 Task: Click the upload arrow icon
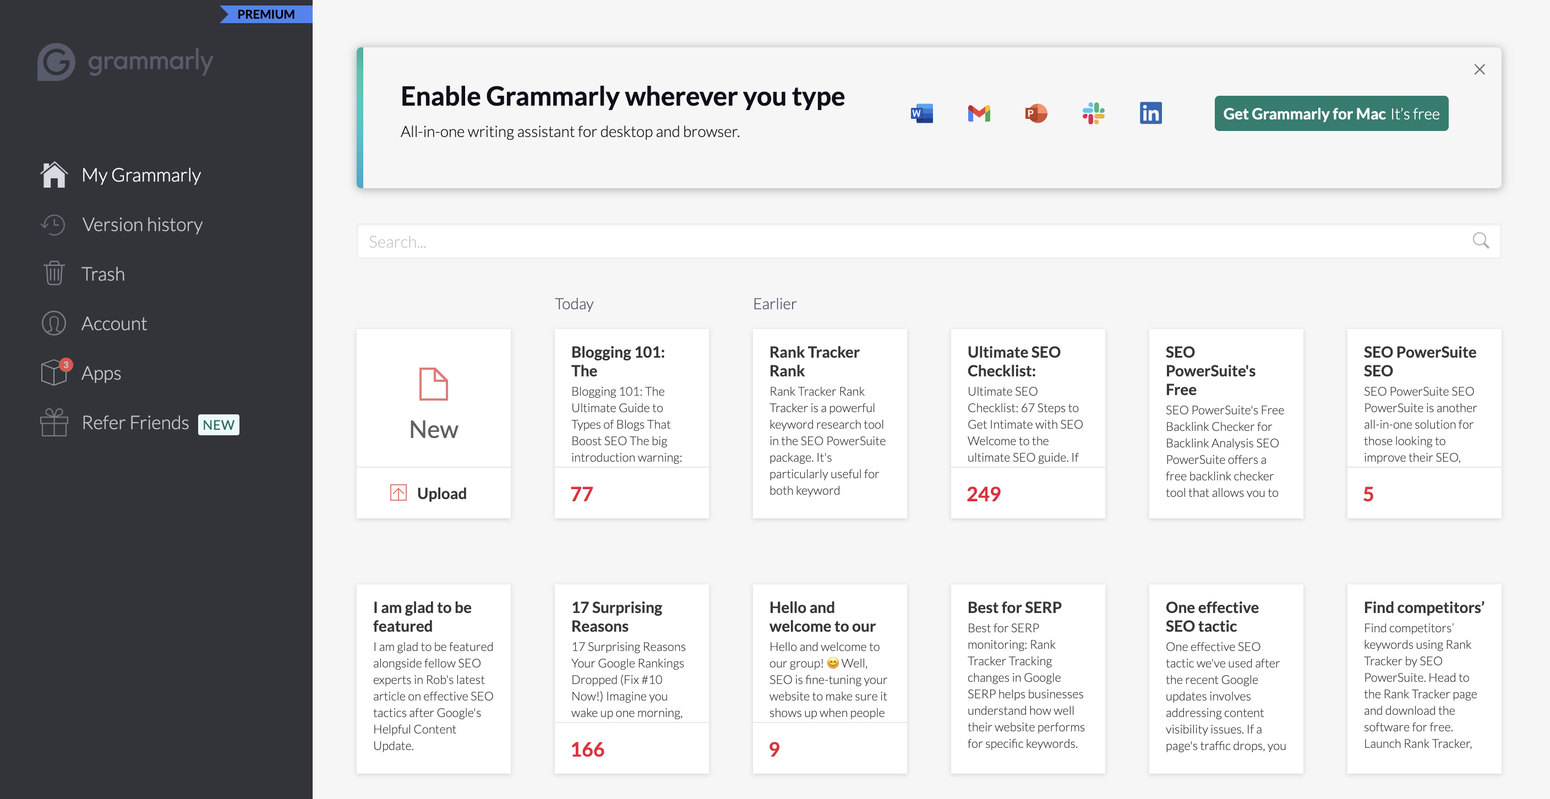pyautogui.click(x=399, y=494)
